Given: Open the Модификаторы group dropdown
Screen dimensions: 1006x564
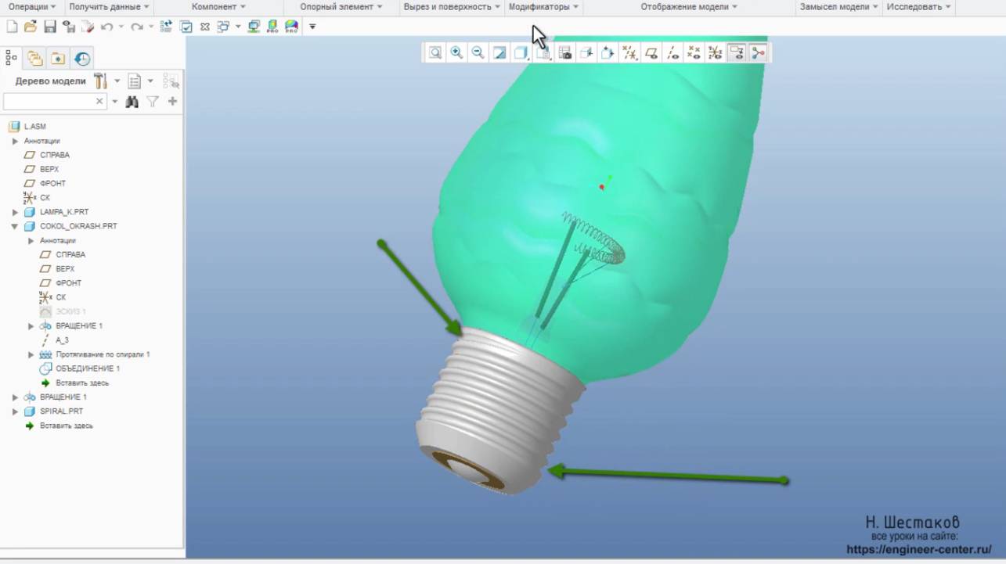Looking at the screenshot, I should pos(544,7).
